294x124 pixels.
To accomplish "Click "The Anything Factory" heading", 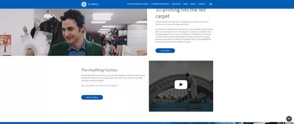I will (x=99, y=70).
